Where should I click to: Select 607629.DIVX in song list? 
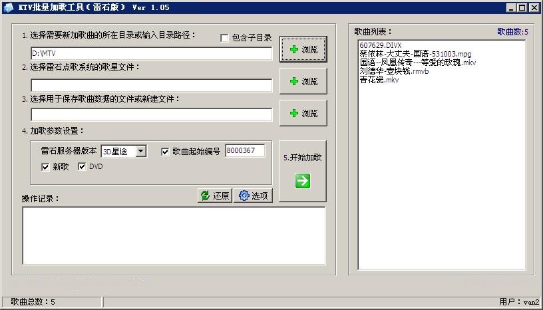(x=381, y=45)
